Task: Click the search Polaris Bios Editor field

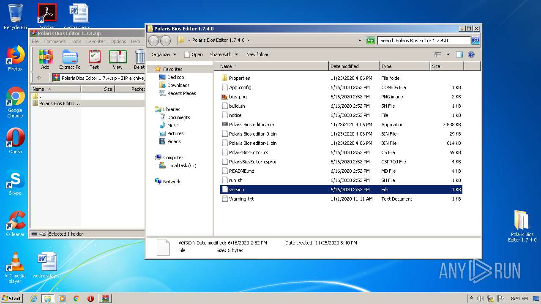Action: coord(424,41)
